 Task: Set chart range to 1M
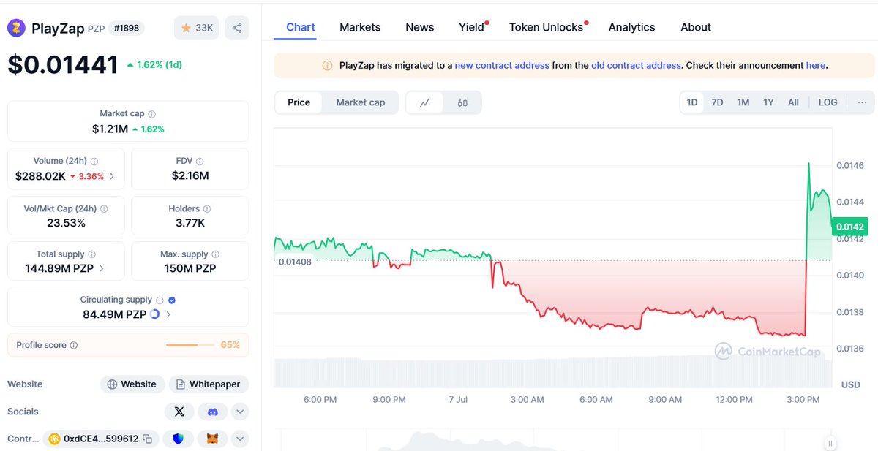click(743, 102)
